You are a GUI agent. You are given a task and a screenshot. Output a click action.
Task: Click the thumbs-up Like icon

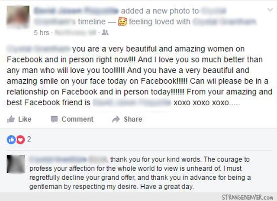(x=11, y=119)
